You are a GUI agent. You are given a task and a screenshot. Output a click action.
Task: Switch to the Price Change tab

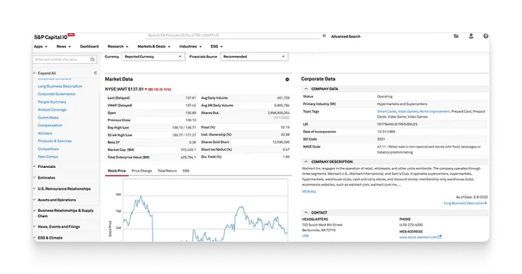[x=141, y=171]
